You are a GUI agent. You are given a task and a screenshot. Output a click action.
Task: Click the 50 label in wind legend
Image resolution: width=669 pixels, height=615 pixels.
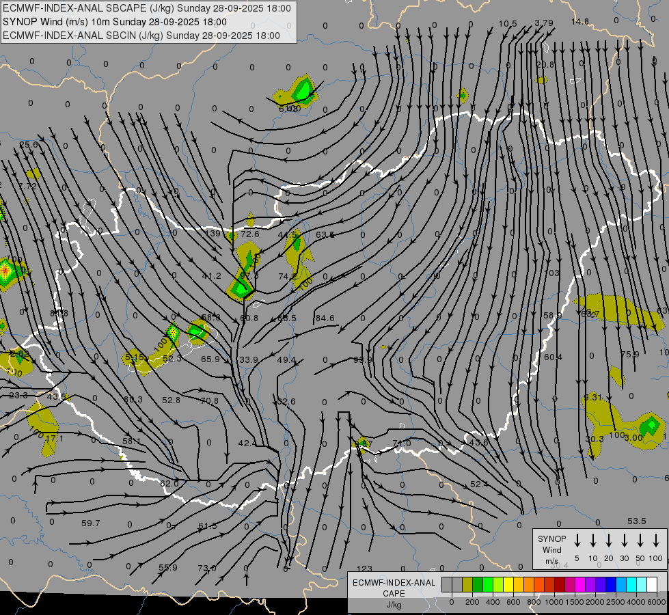click(640, 558)
